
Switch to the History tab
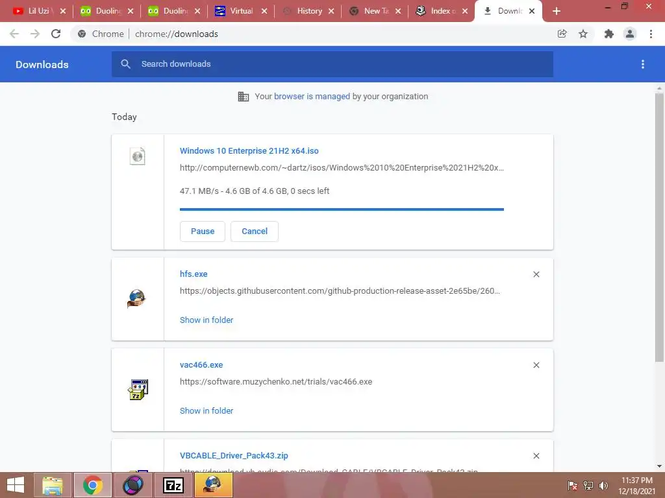pyautogui.click(x=308, y=11)
